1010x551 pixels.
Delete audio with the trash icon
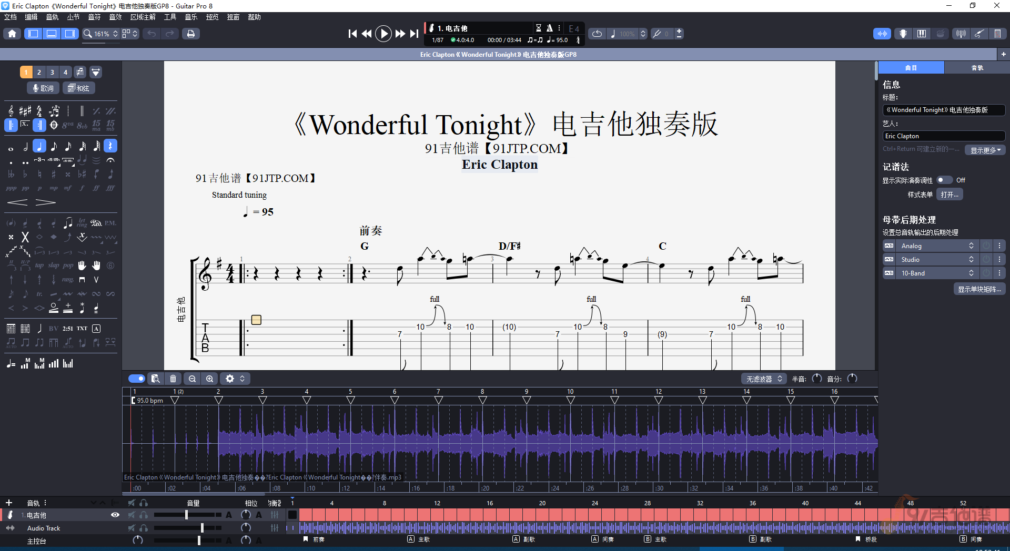click(x=173, y=379)
